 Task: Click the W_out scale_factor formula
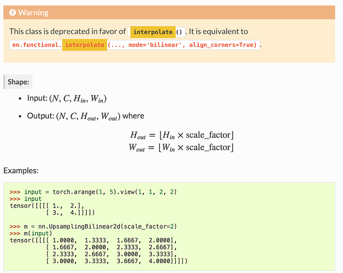[185, 147]
